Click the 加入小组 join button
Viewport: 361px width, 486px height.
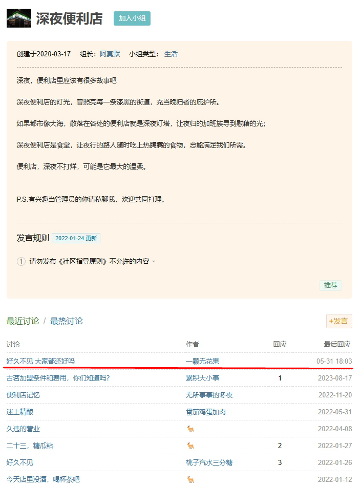[x=132, y=18]
